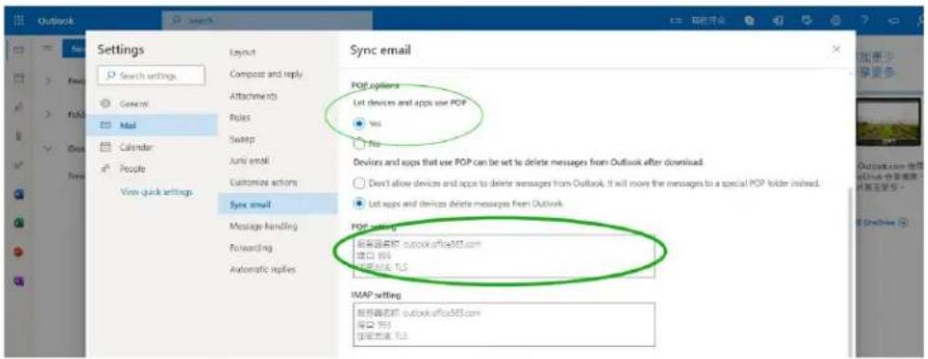
Task: Select Don't allow devices to delete messages
Action: coord(358,184)
